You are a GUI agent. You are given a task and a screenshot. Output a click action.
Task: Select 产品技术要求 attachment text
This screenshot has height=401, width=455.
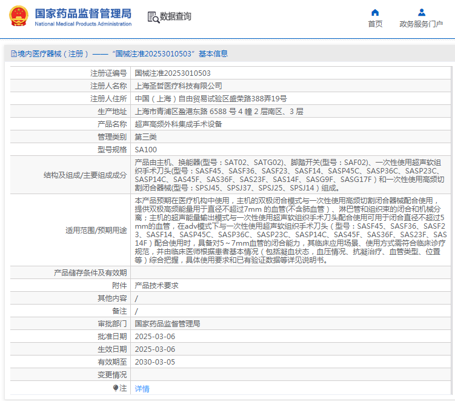pos(157,286)
